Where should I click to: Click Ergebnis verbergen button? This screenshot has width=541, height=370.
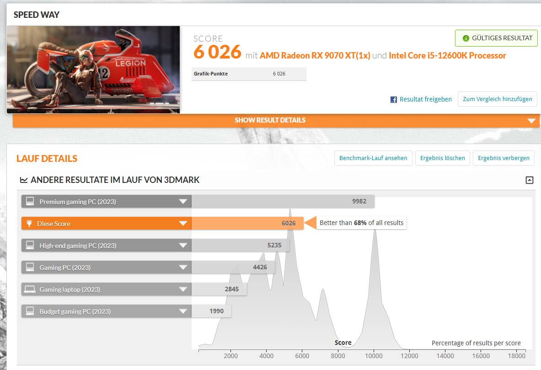click(504, 158)
